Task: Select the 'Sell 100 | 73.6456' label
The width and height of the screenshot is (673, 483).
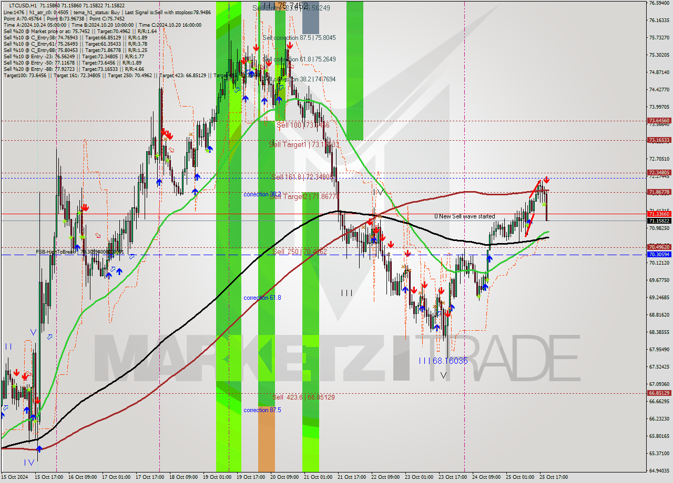Action: click(x=303, y=125)
